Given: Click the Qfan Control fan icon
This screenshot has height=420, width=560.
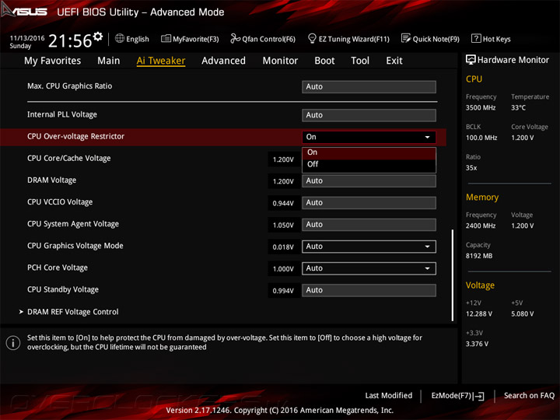Looking at the screenshot, I should (235, 38).
